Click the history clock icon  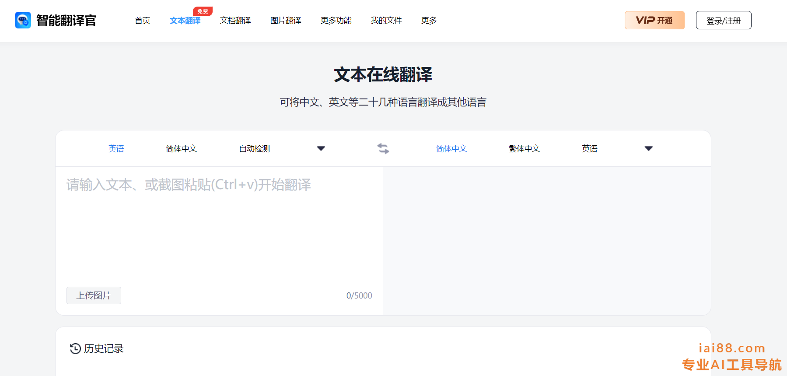(x=75, y=348)
